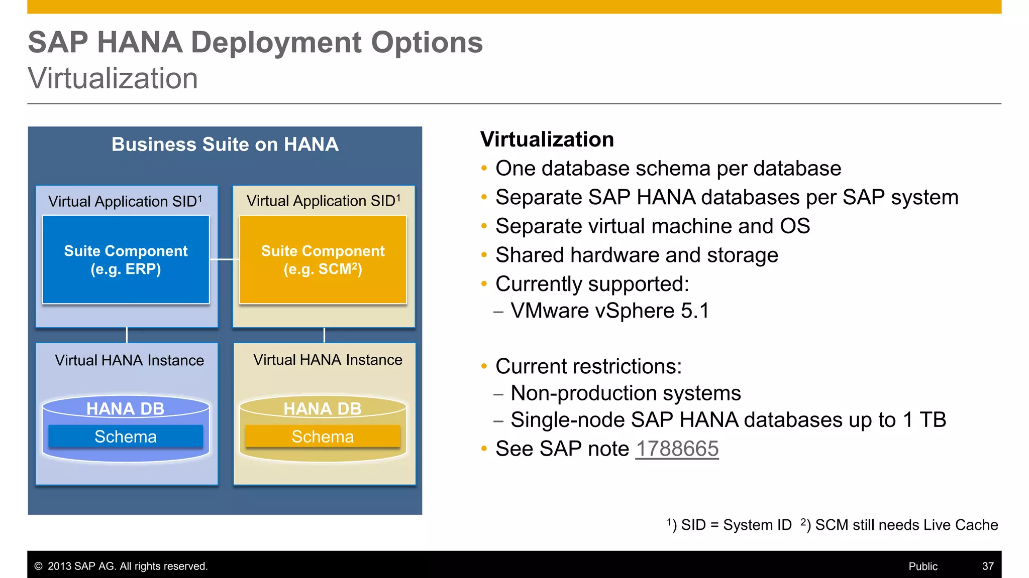Select the blue Schema bar in HANA DB
1029x578 pixels.
point(126,437)
